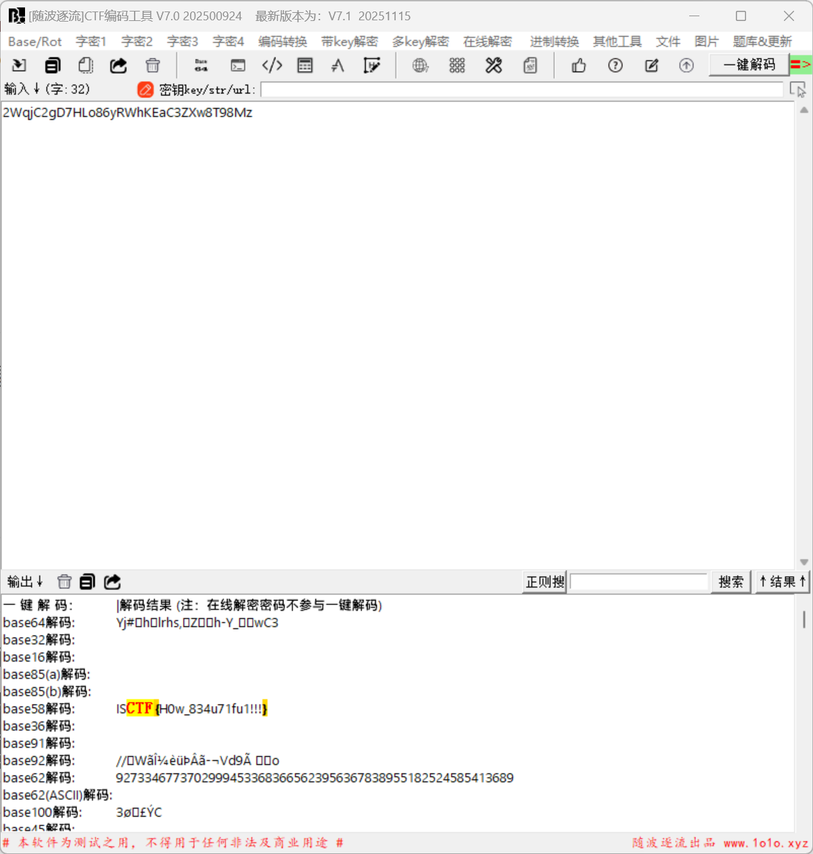Click the document script icon
Viewport: 813px width, 854px height.
[530, 66]
